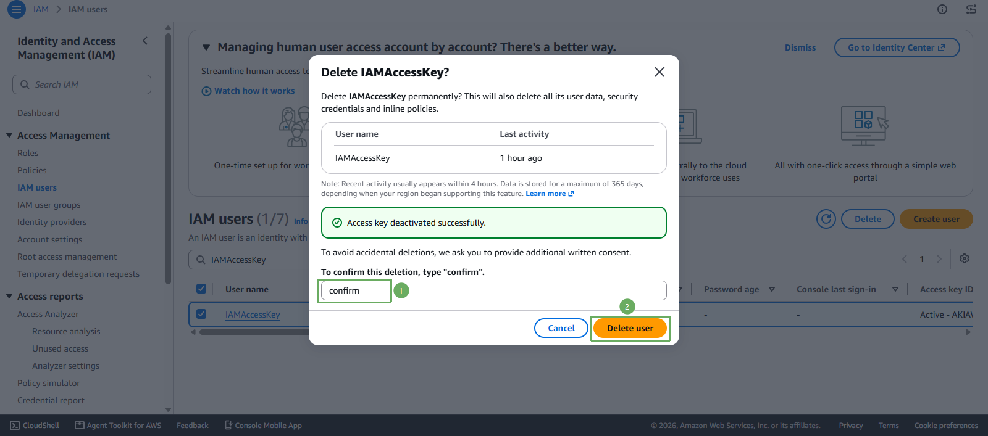Select IAM users in the sidebar
This screenshot has width=988, height=436.
pyautogui.click(x=37, y=187)
